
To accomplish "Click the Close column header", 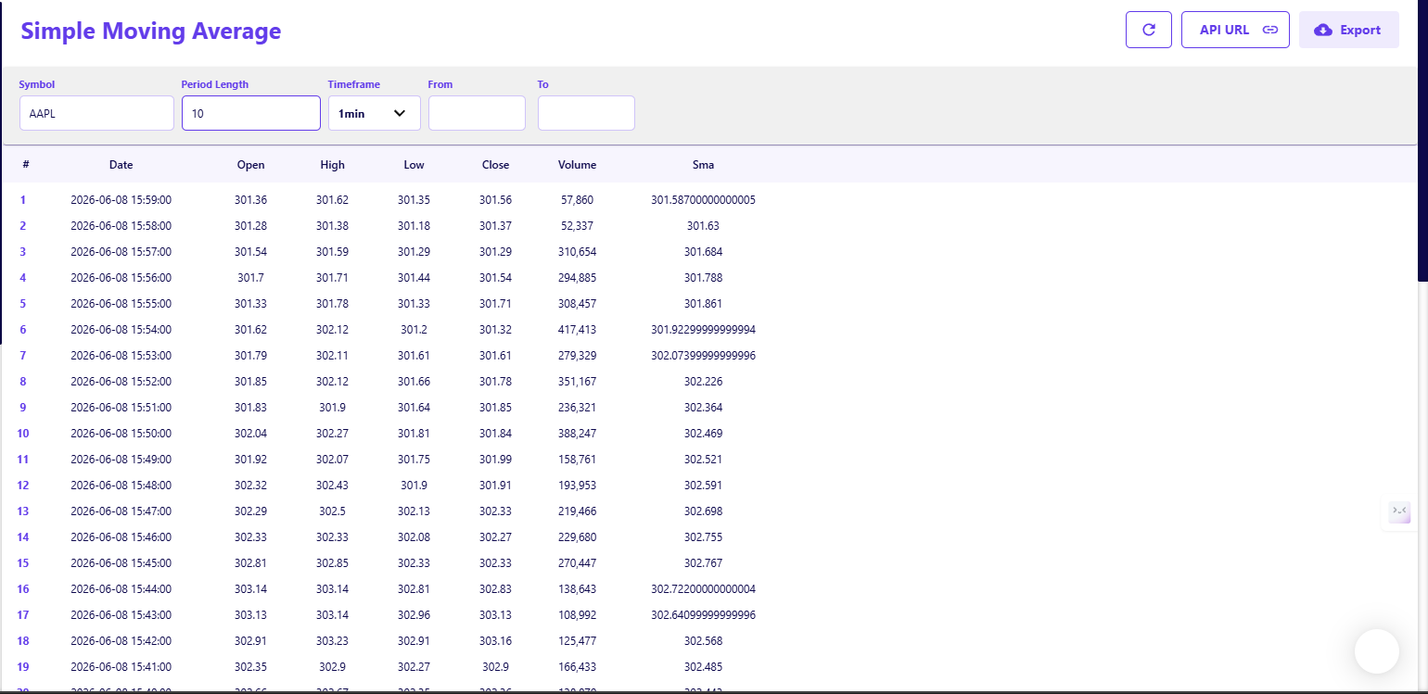I will coord(495,165).
